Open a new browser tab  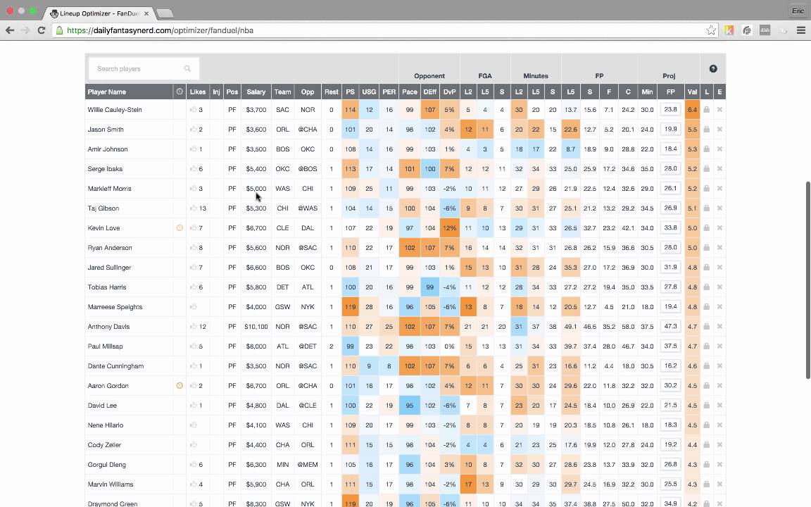(x=165, y=13)
